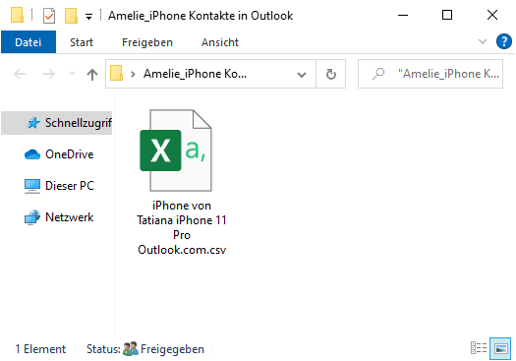
Task: Click the Freigegeben status text
Action: pos(172,349)
